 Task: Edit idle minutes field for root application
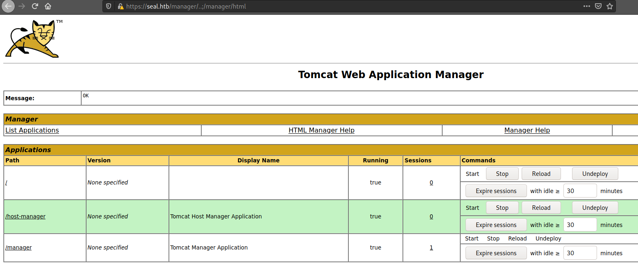580,191
